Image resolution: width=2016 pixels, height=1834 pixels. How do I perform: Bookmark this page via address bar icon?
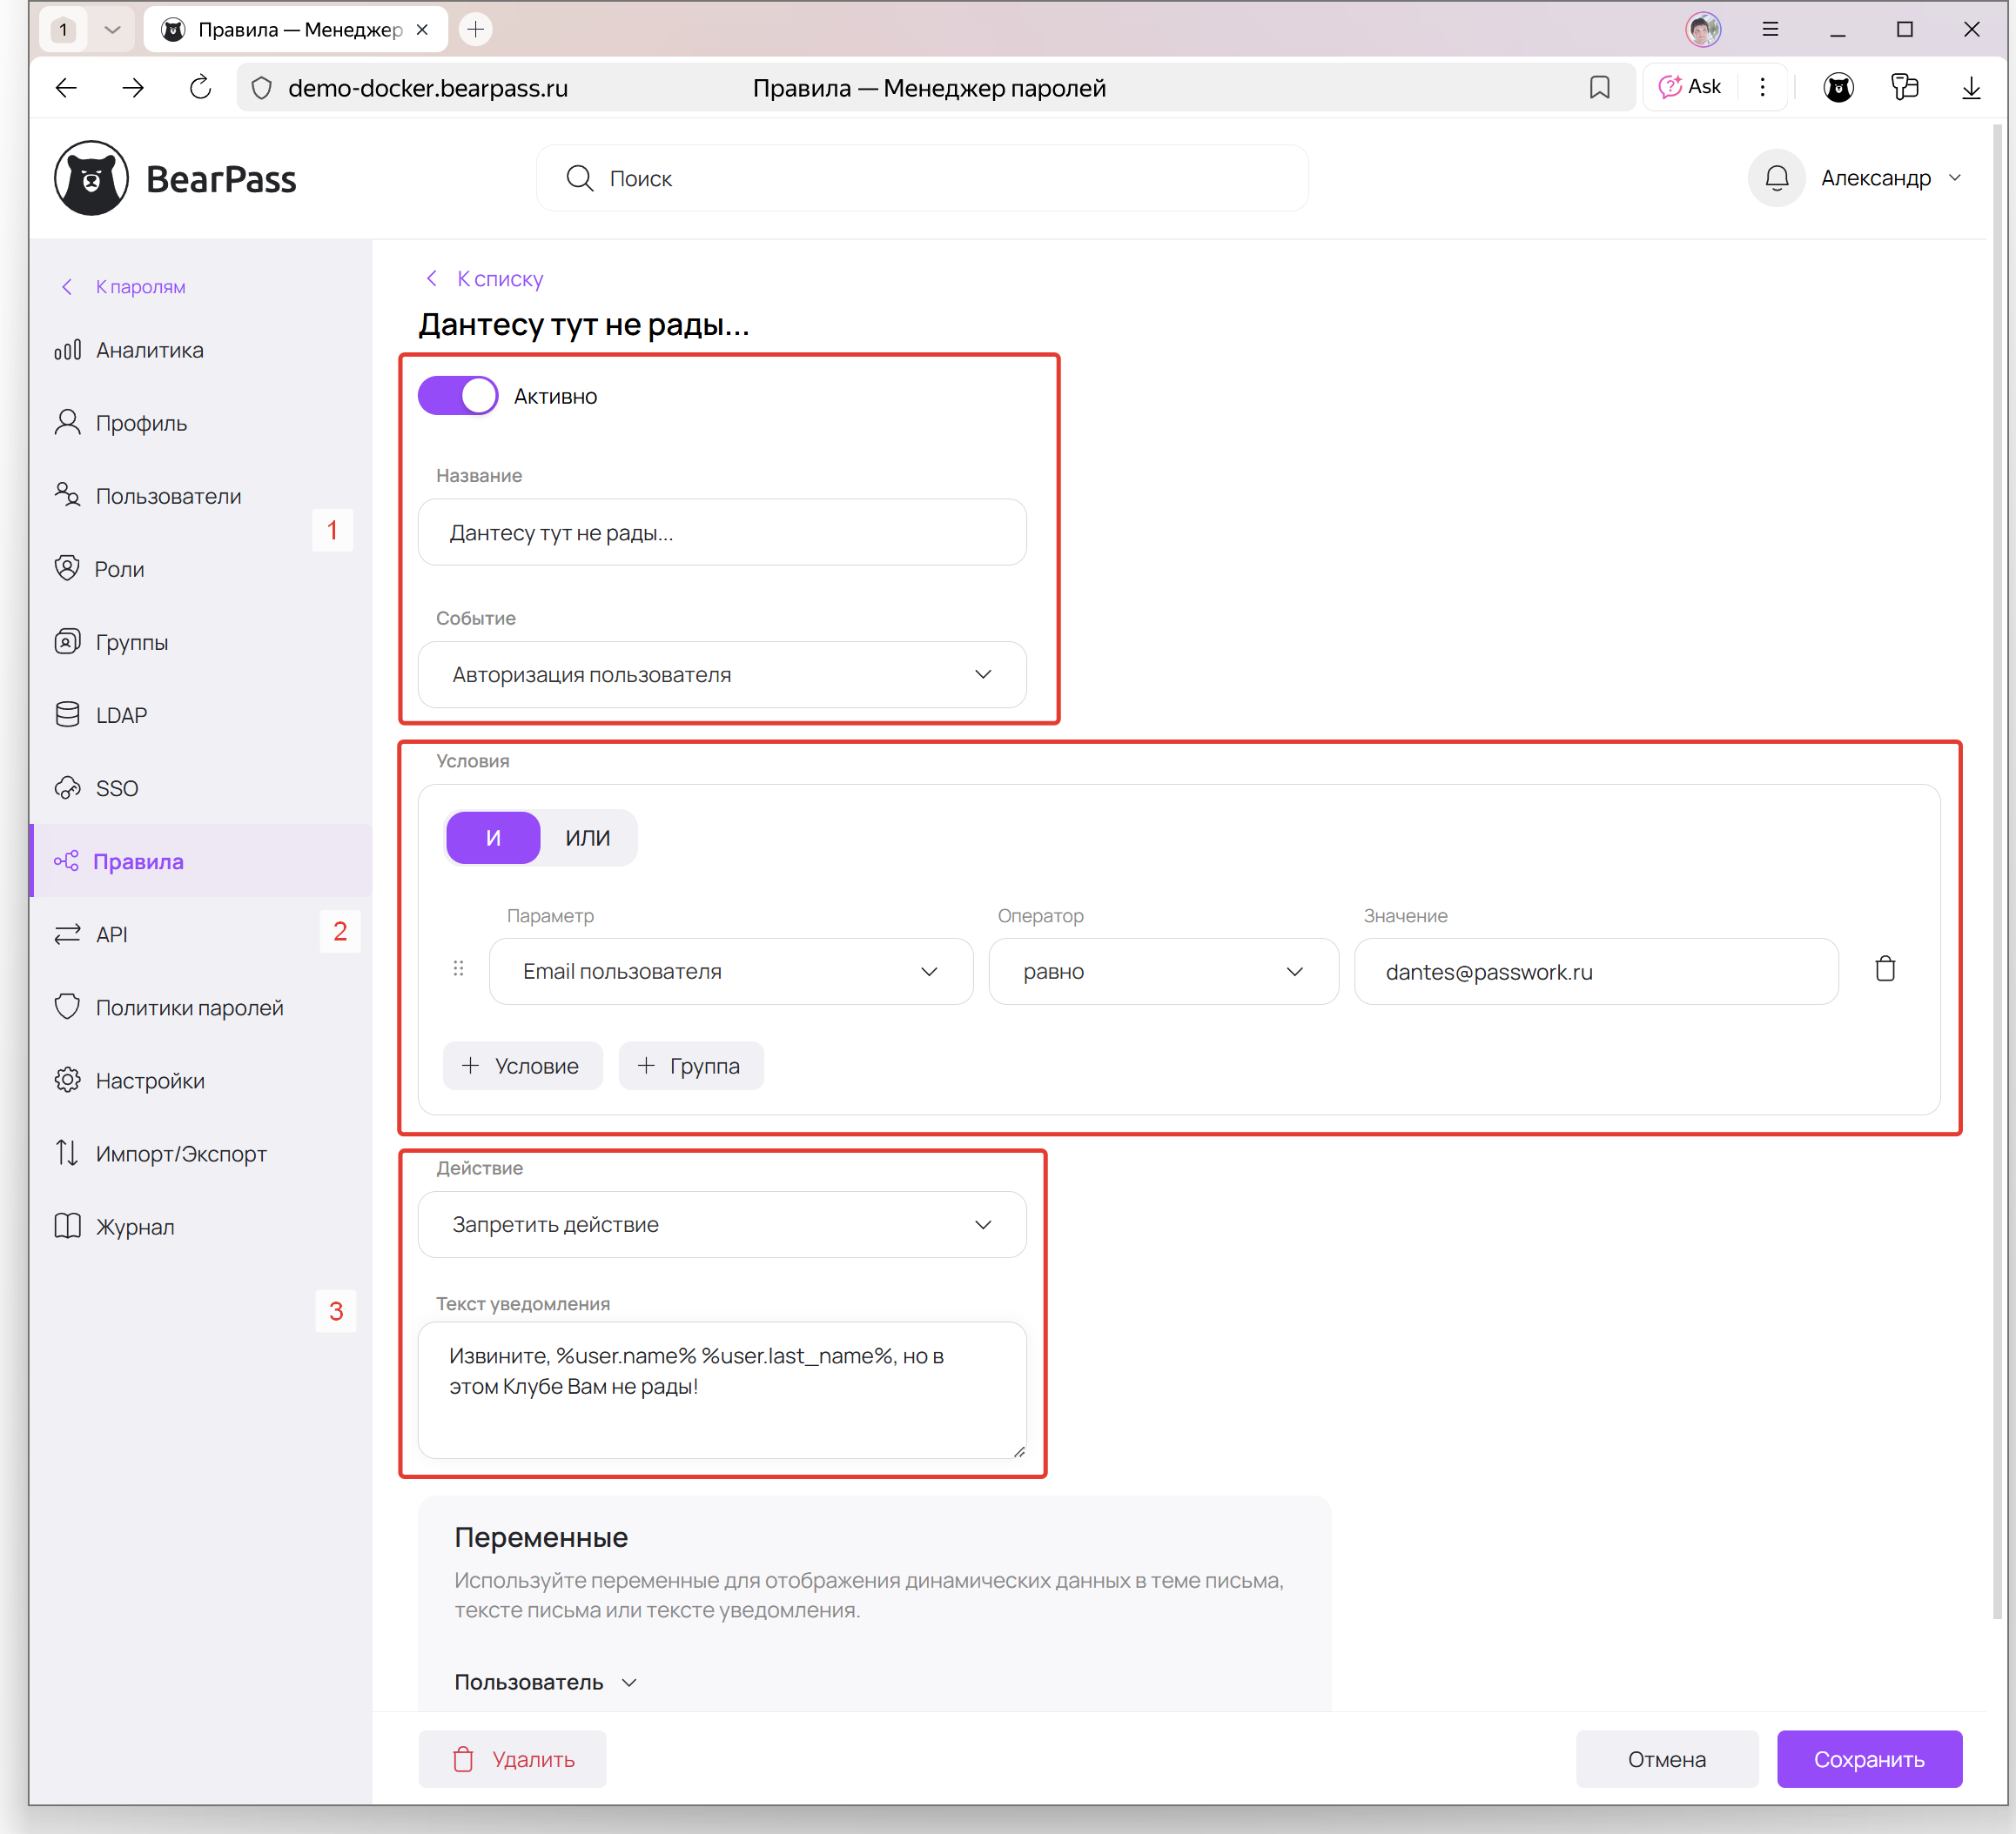[1599, 88]
